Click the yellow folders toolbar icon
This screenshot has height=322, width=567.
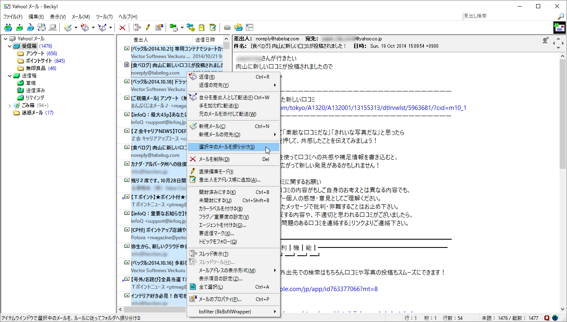pos(238,28)
